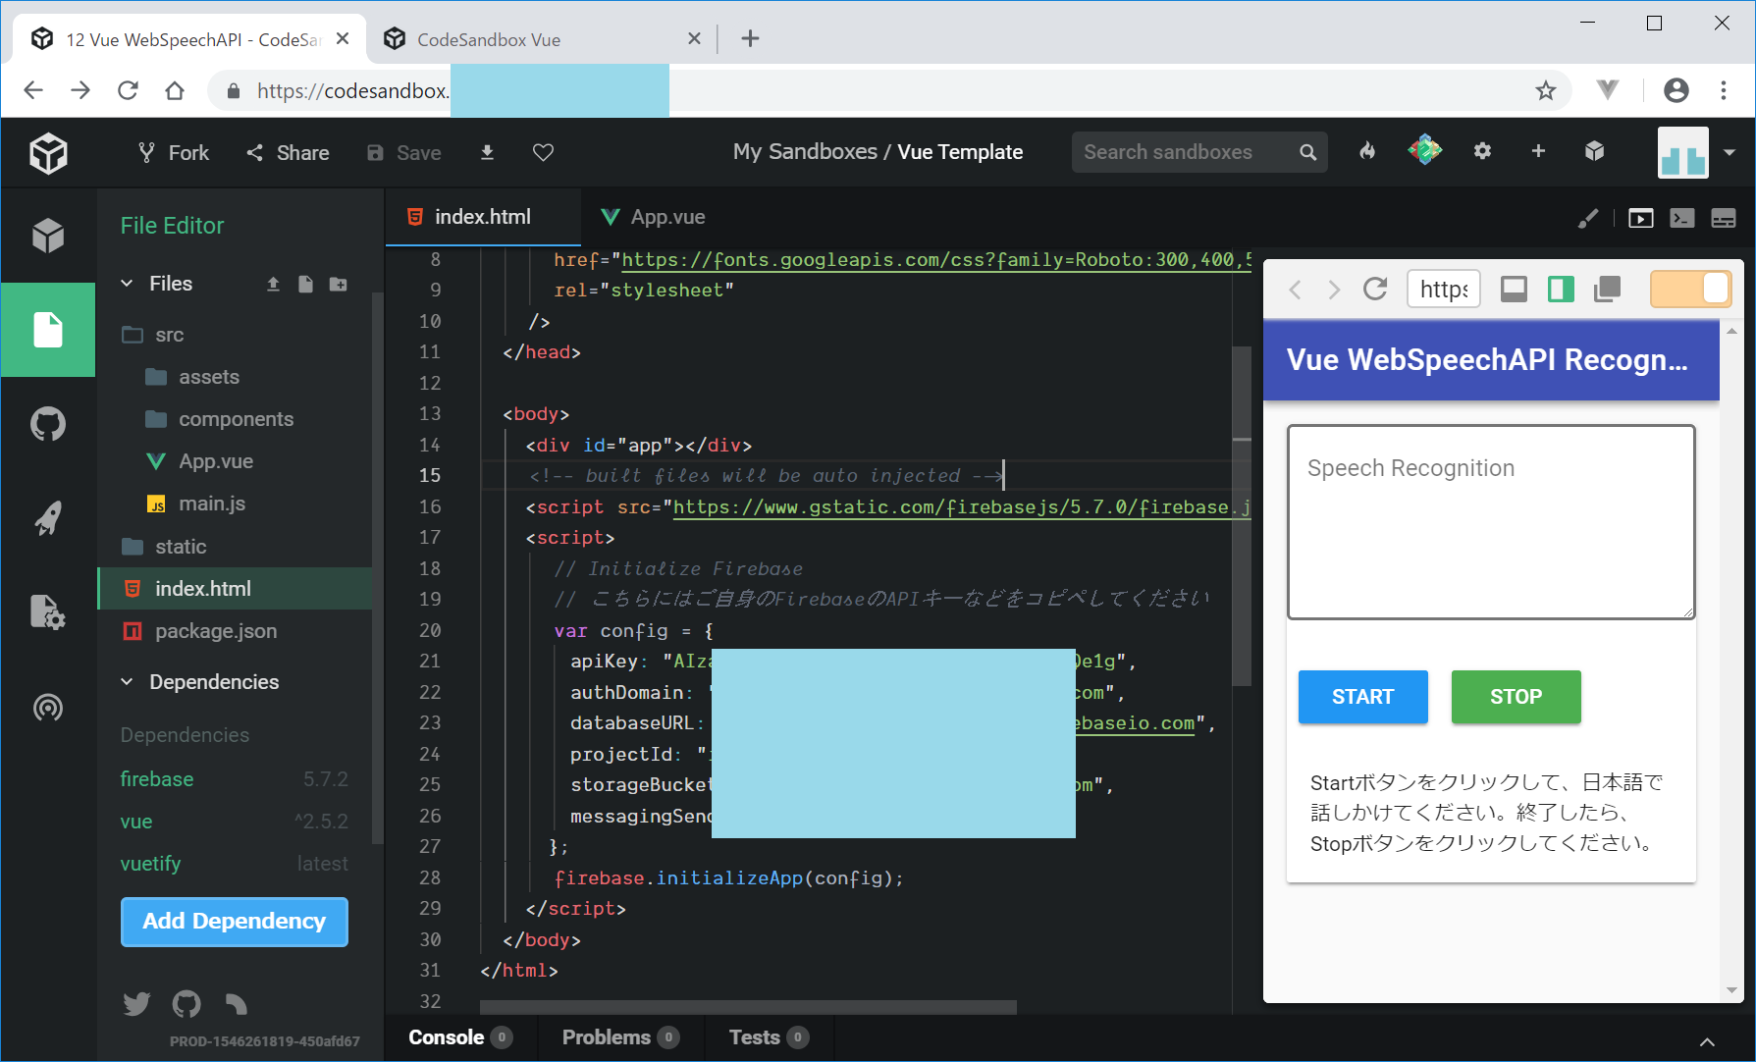The width and height of the screenshot is (1756, 1062).
Task: Expand the src folder
Action: 235,335
